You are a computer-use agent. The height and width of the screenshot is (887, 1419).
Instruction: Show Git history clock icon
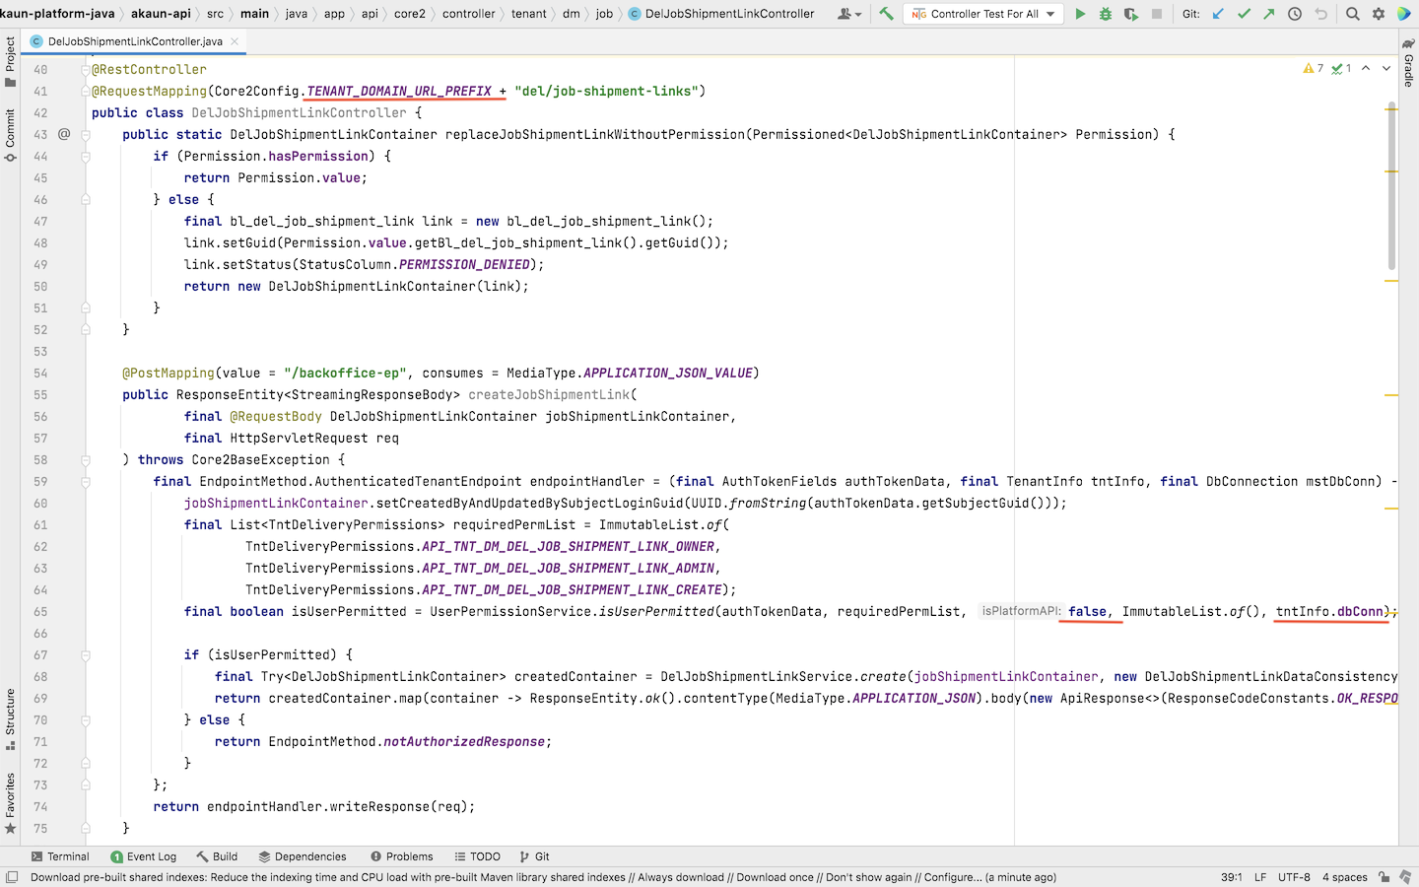tap(1295, 14)
